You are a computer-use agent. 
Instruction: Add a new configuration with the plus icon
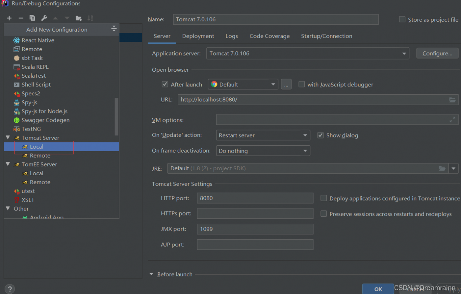pyautogui.click(x=9, y=18)
